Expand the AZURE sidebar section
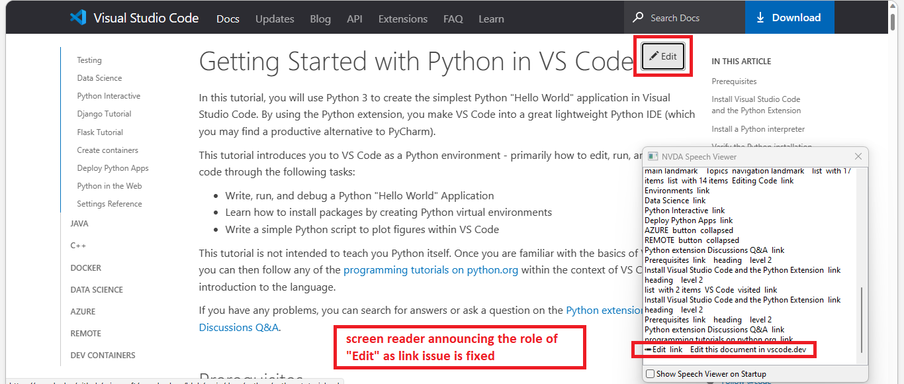904x384 pixels. [x=82, y=311]
